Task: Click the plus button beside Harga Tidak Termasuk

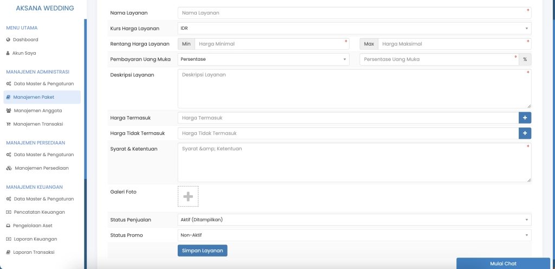Action: 525,133
